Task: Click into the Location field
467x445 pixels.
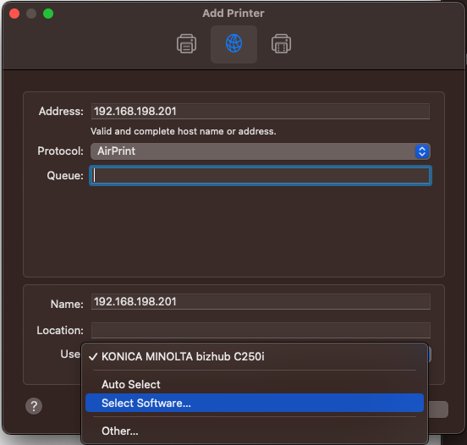Action: [x=261, y=330]
